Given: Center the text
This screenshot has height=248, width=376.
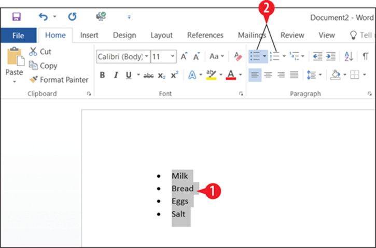Looking at the screenshot, I should coord(268,75).
